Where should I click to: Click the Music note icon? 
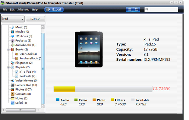pyautogui.click(x=13, y=27)
